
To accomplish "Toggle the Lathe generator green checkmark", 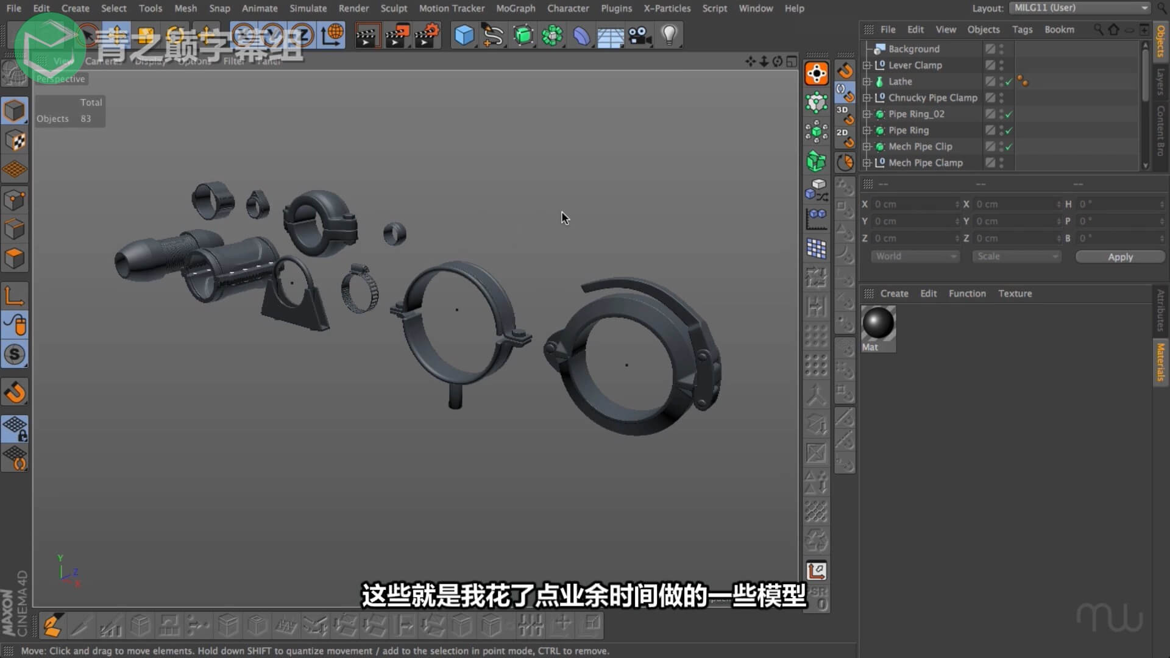I will coord(1009,82).
